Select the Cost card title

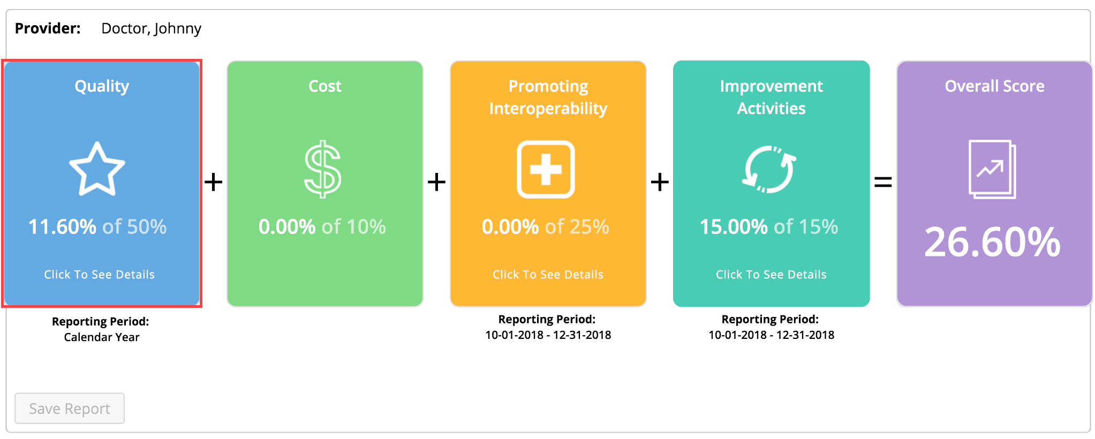[x=325, y=86]
